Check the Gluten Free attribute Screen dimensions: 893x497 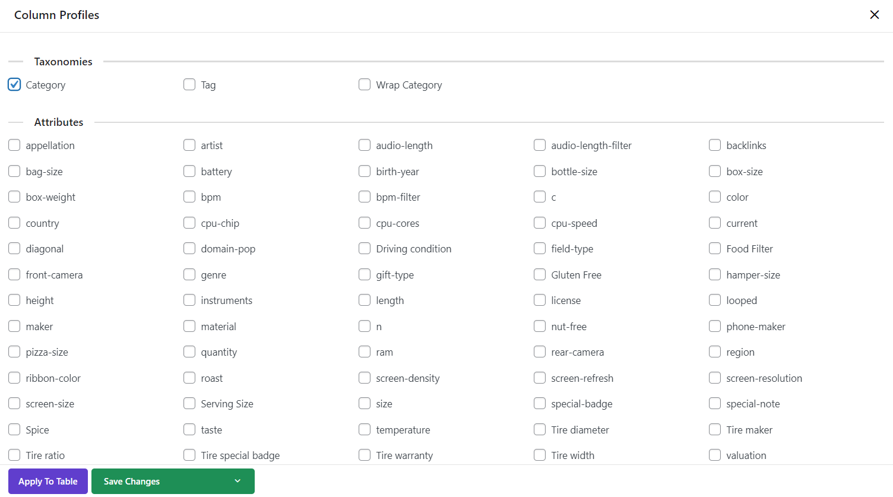coord(540,274)
